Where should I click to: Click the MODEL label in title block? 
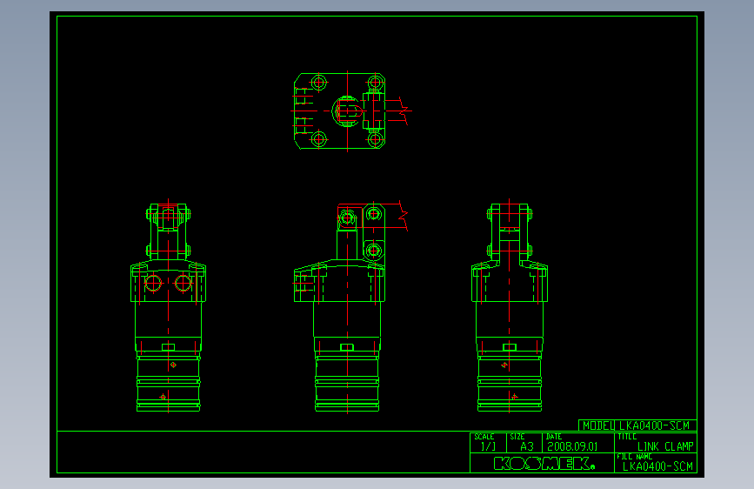[597, 425]
